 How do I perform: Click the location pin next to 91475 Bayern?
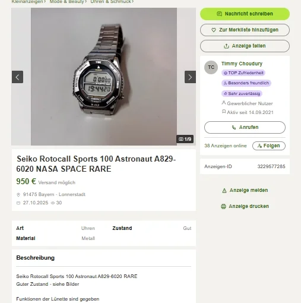[18, 195]
